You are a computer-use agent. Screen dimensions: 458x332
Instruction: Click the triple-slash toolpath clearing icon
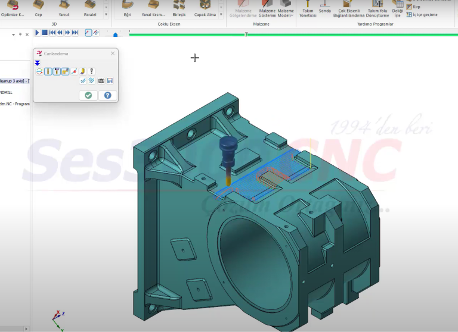(x=92, y=81)
